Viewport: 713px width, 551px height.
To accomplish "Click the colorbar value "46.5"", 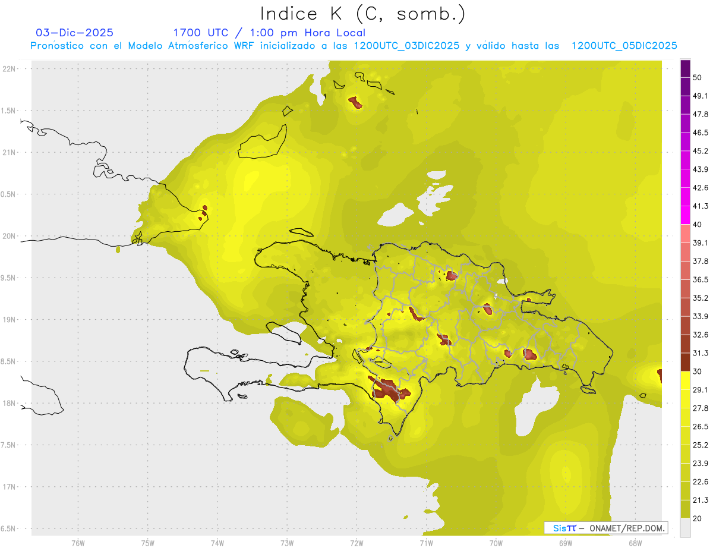I will tap(701, 133).
